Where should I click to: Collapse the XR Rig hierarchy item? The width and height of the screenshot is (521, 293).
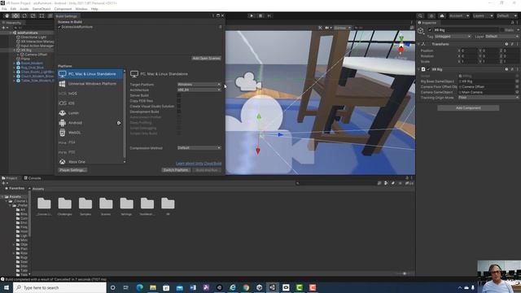[x=15, y=50]
